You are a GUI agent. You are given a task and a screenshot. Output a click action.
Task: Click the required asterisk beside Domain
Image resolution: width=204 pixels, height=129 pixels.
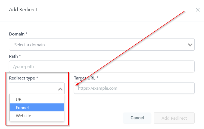(x=27, y=34)
